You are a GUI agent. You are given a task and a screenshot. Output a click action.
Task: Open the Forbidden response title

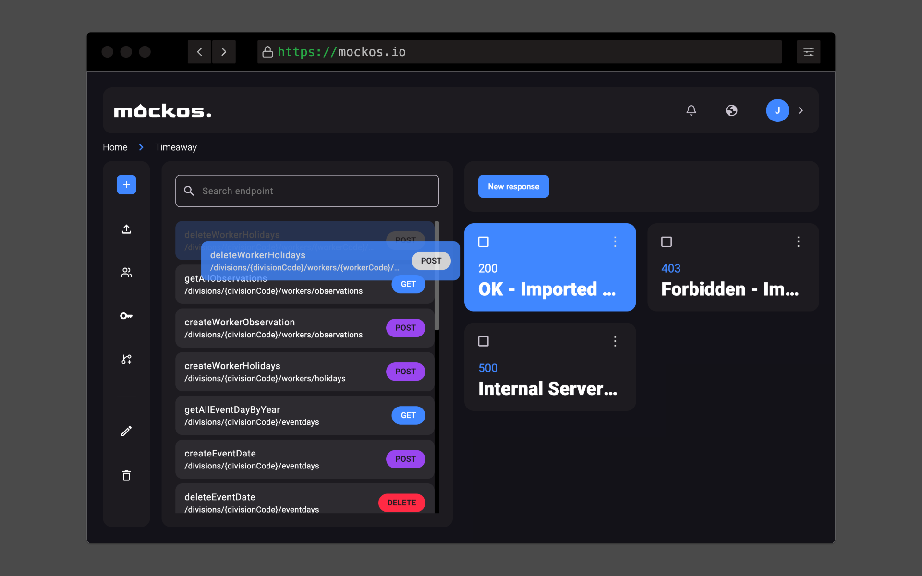pyautogui.click(x=730, y=289)
